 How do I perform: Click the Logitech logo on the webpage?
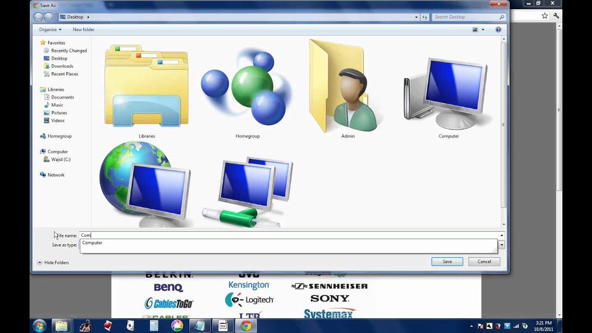(x=250, y=300)
